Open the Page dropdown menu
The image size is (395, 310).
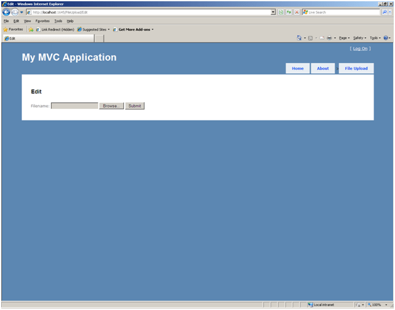coord(345,38)
